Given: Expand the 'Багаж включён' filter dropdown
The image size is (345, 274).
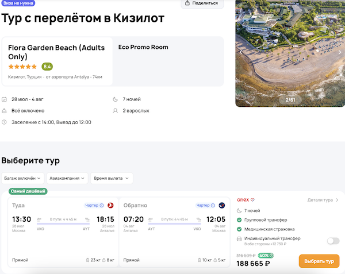Looking at the screenshot, I should coord(24,178).
